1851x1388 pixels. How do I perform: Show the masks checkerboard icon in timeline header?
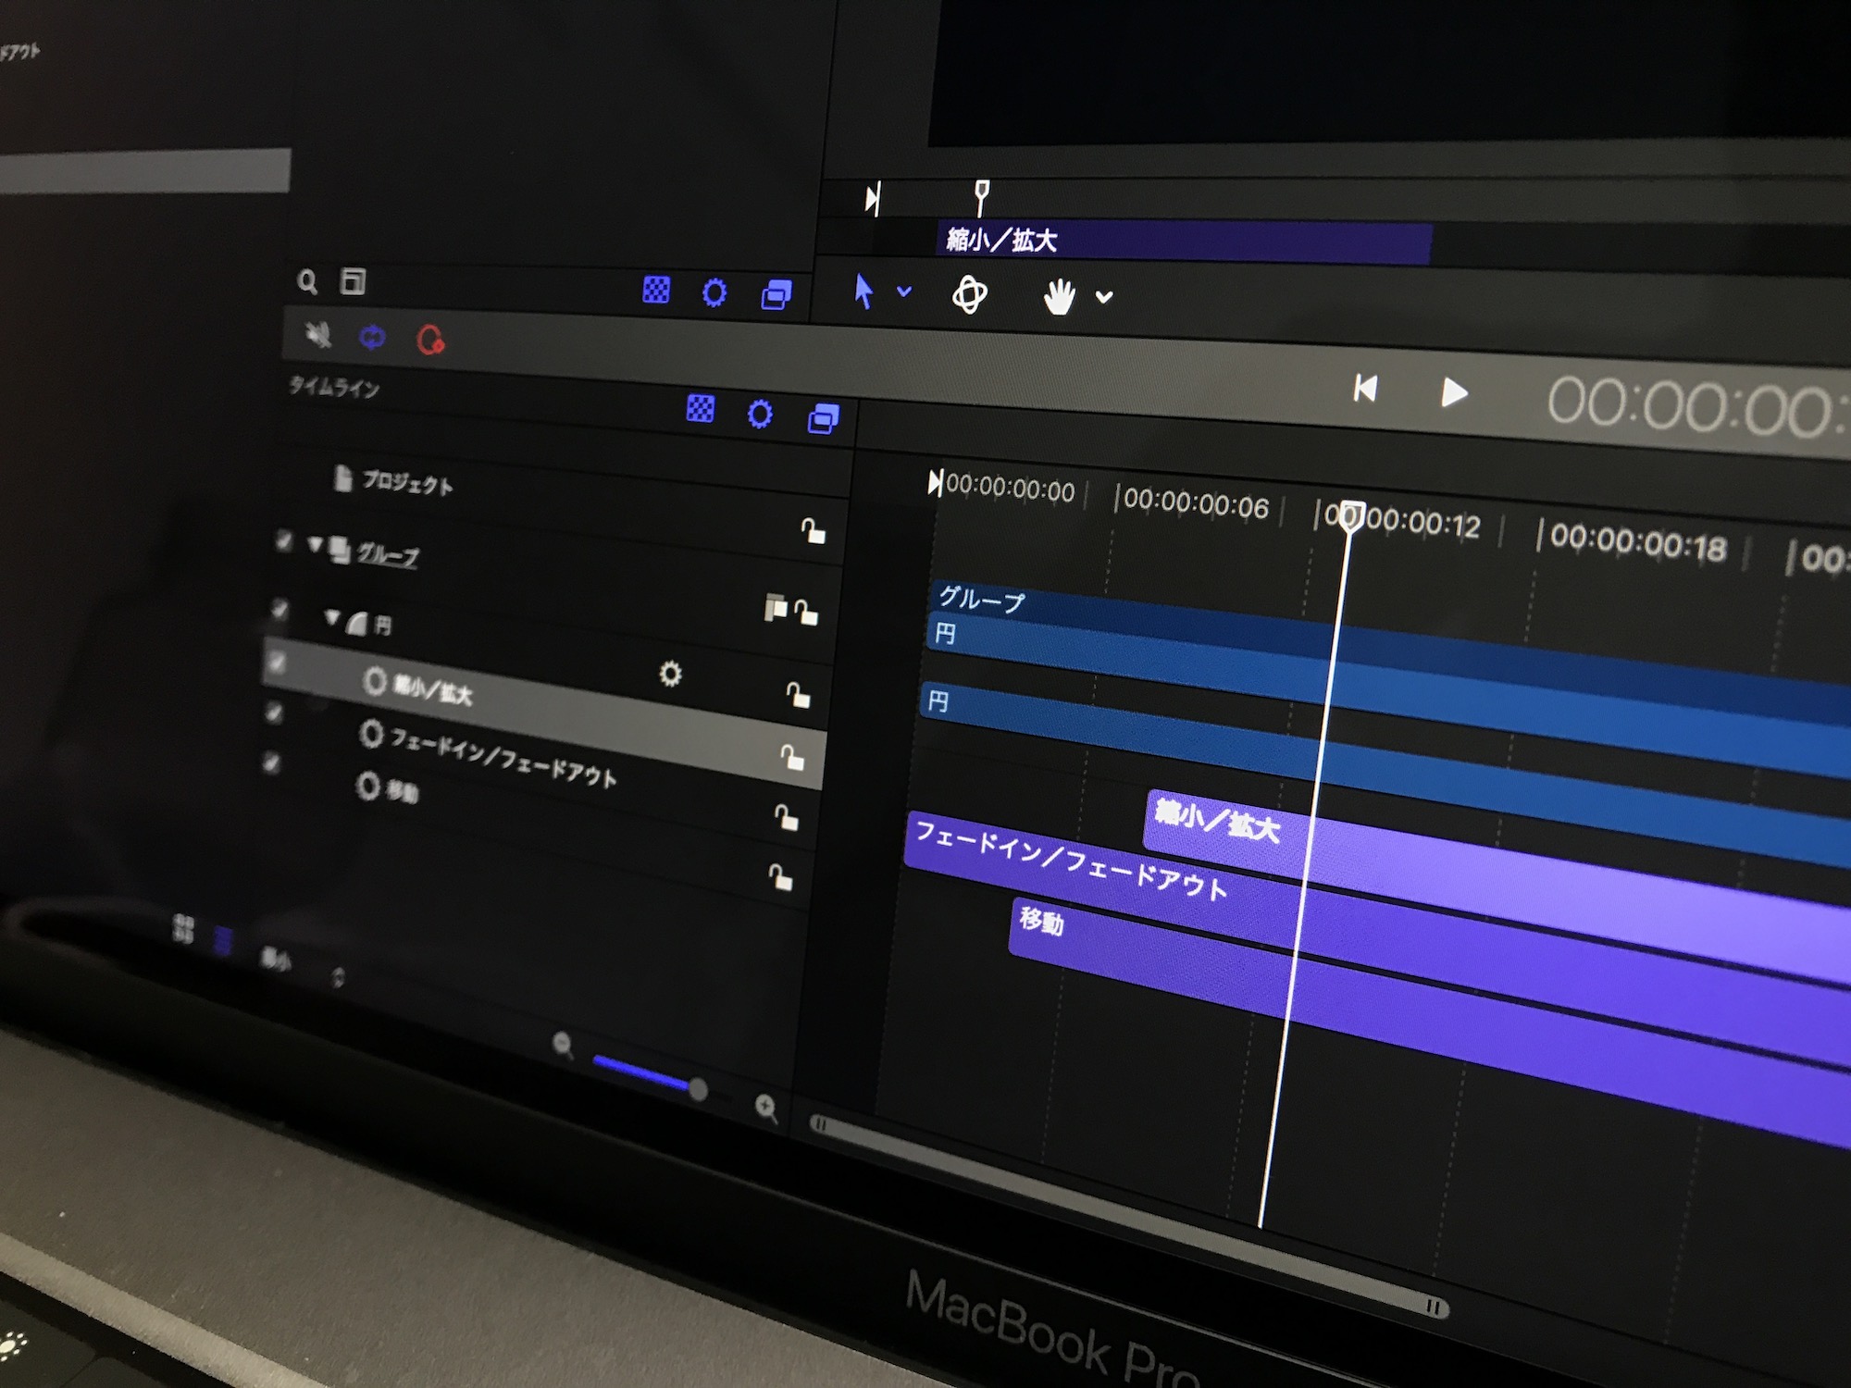click(x=701, y=408)
